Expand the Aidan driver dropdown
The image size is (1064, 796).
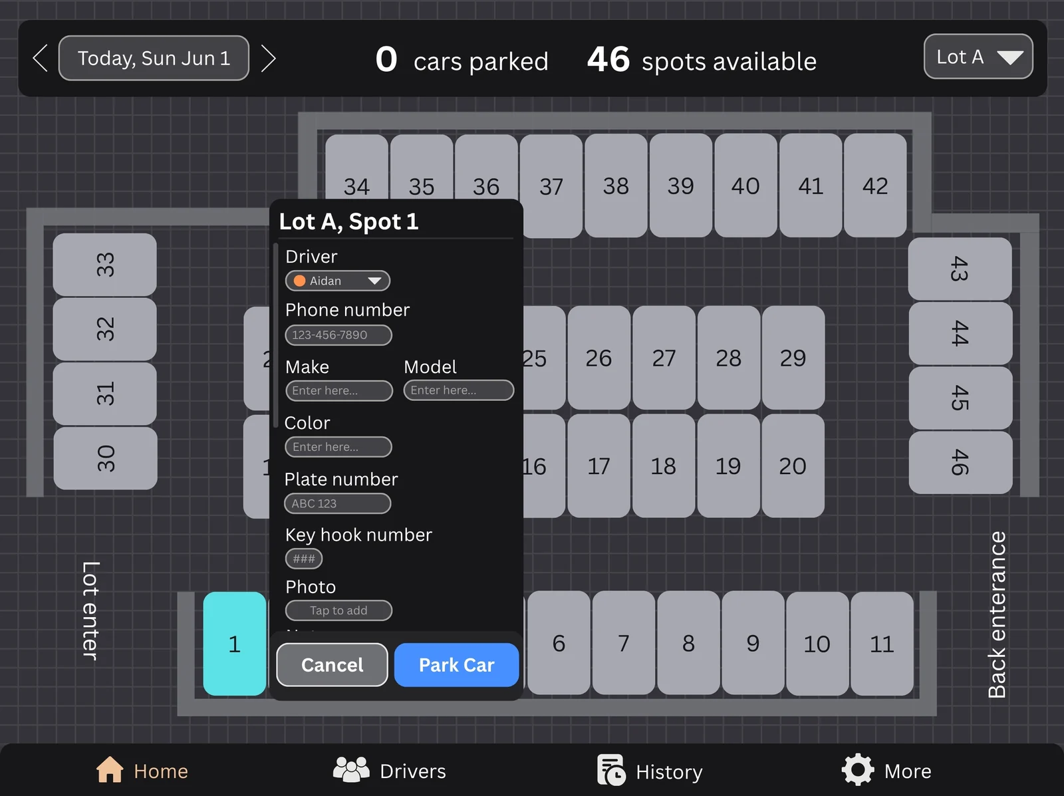pyautogui.click(x=338, y=281)
